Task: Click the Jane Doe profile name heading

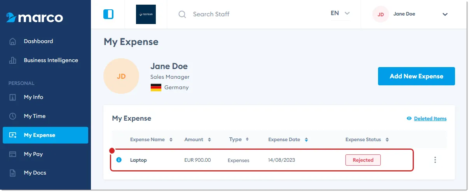Action: (x=169, y=66)
